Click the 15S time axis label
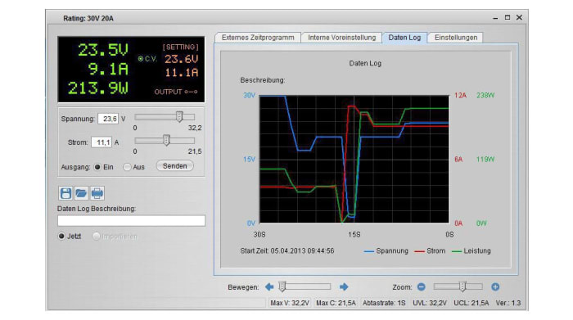 (x=354, y=235)
